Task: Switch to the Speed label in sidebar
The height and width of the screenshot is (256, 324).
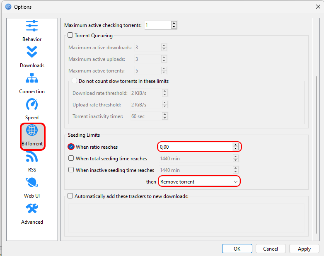Action: coord(32,117)
